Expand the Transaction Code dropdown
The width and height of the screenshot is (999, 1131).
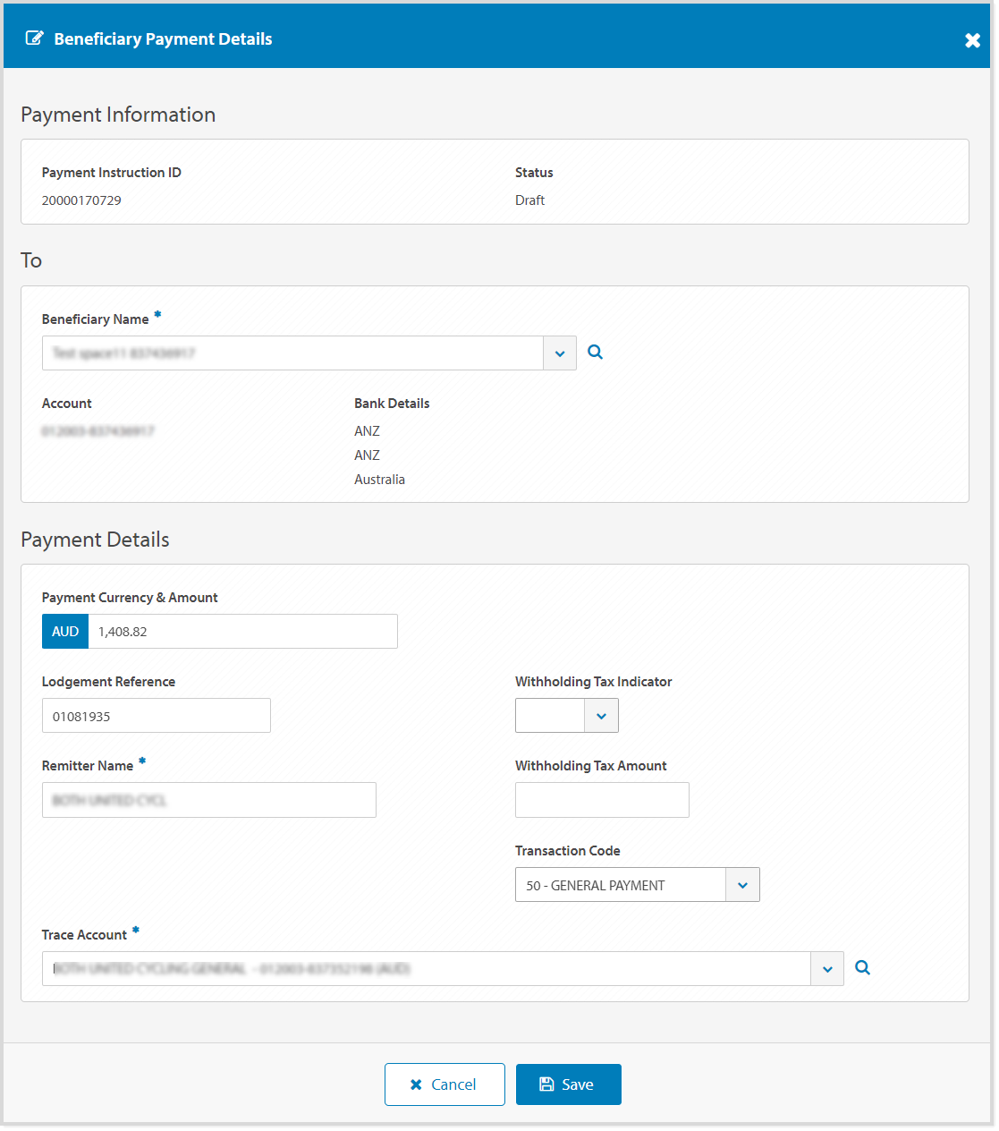coord(742,885)
